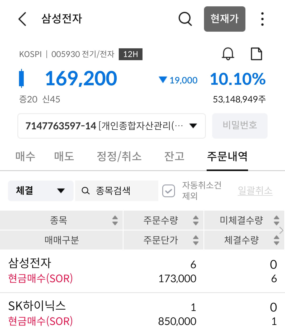
Task: Switch to the 잔고 tab
Action: click(x=174, y=156)
